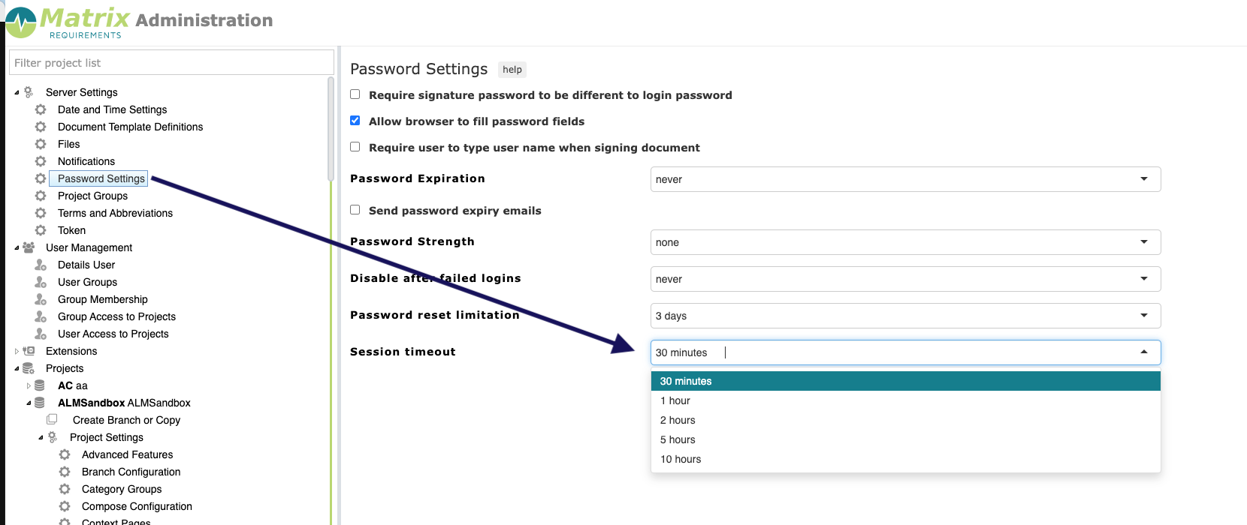The height and width of the screenshot is (525, 1247).
Task: Uncheck Allow browser to fill password fields
Action: 355,121
